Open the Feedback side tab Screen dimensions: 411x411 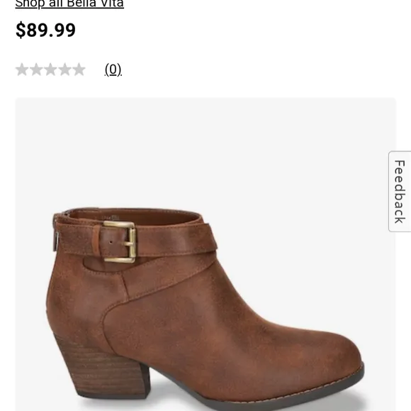click(x=400, y=192)
